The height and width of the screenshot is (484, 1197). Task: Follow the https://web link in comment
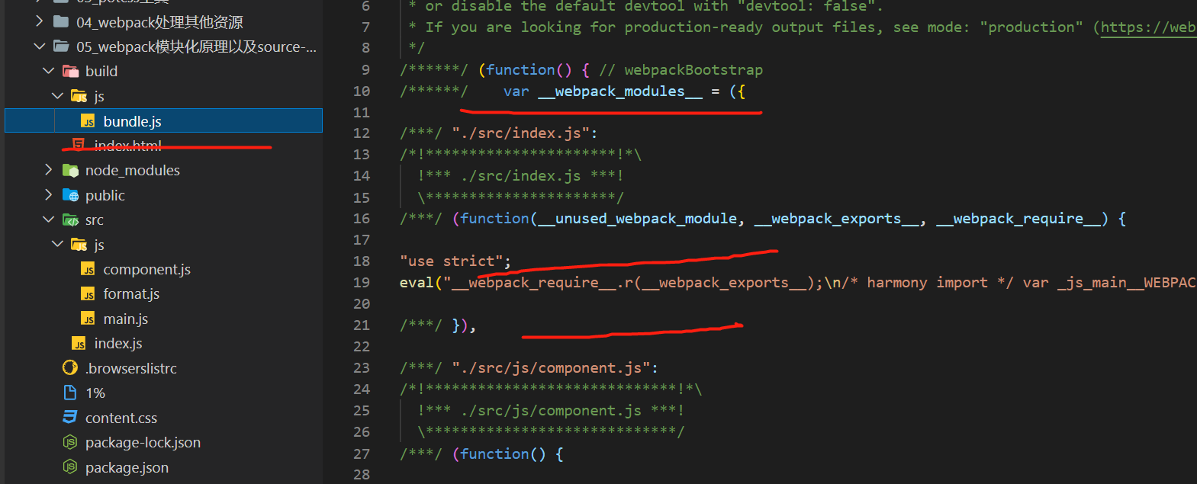[1148, 27]
